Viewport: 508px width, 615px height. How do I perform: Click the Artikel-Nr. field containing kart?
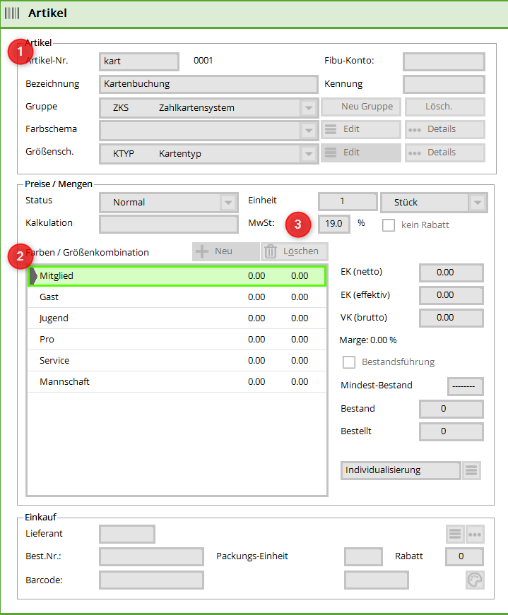(139, 61)
